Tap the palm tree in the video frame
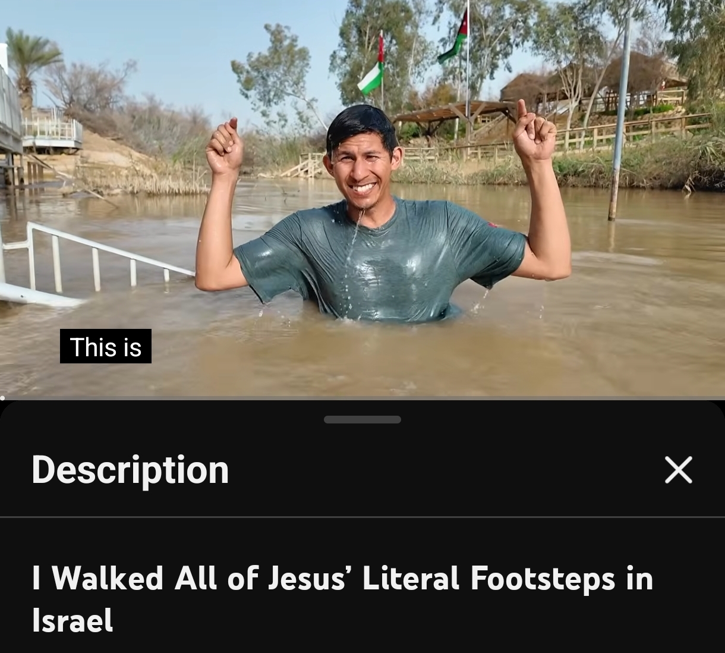 pyautogui.click(x=30, y=65)
